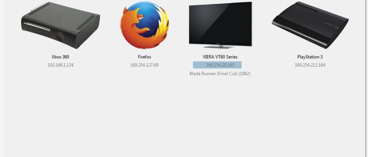Click the empty gray area below the devices

pyautogui.click(x=184, y=117)
